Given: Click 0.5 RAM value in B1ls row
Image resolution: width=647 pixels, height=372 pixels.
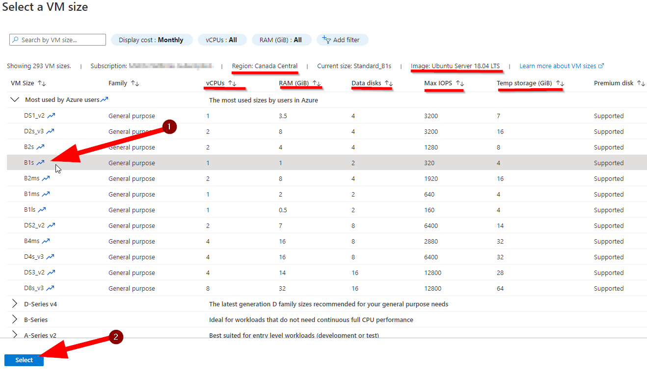Looking at the screenshot, I should click(x=283, y=210).
